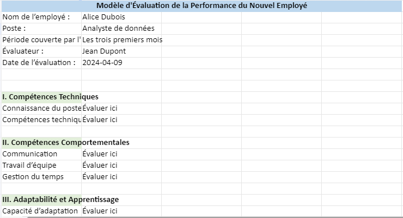Select the Évaluateur label cell
The image size is (403, 218).
pos(41,51)
